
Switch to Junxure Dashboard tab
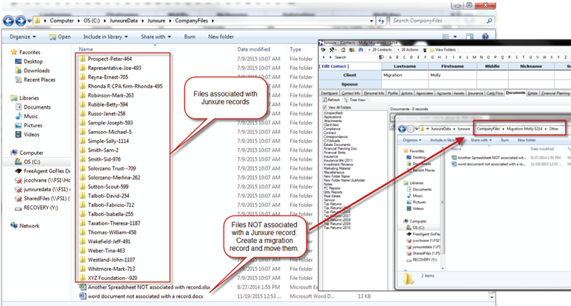[x=329, y=93]
